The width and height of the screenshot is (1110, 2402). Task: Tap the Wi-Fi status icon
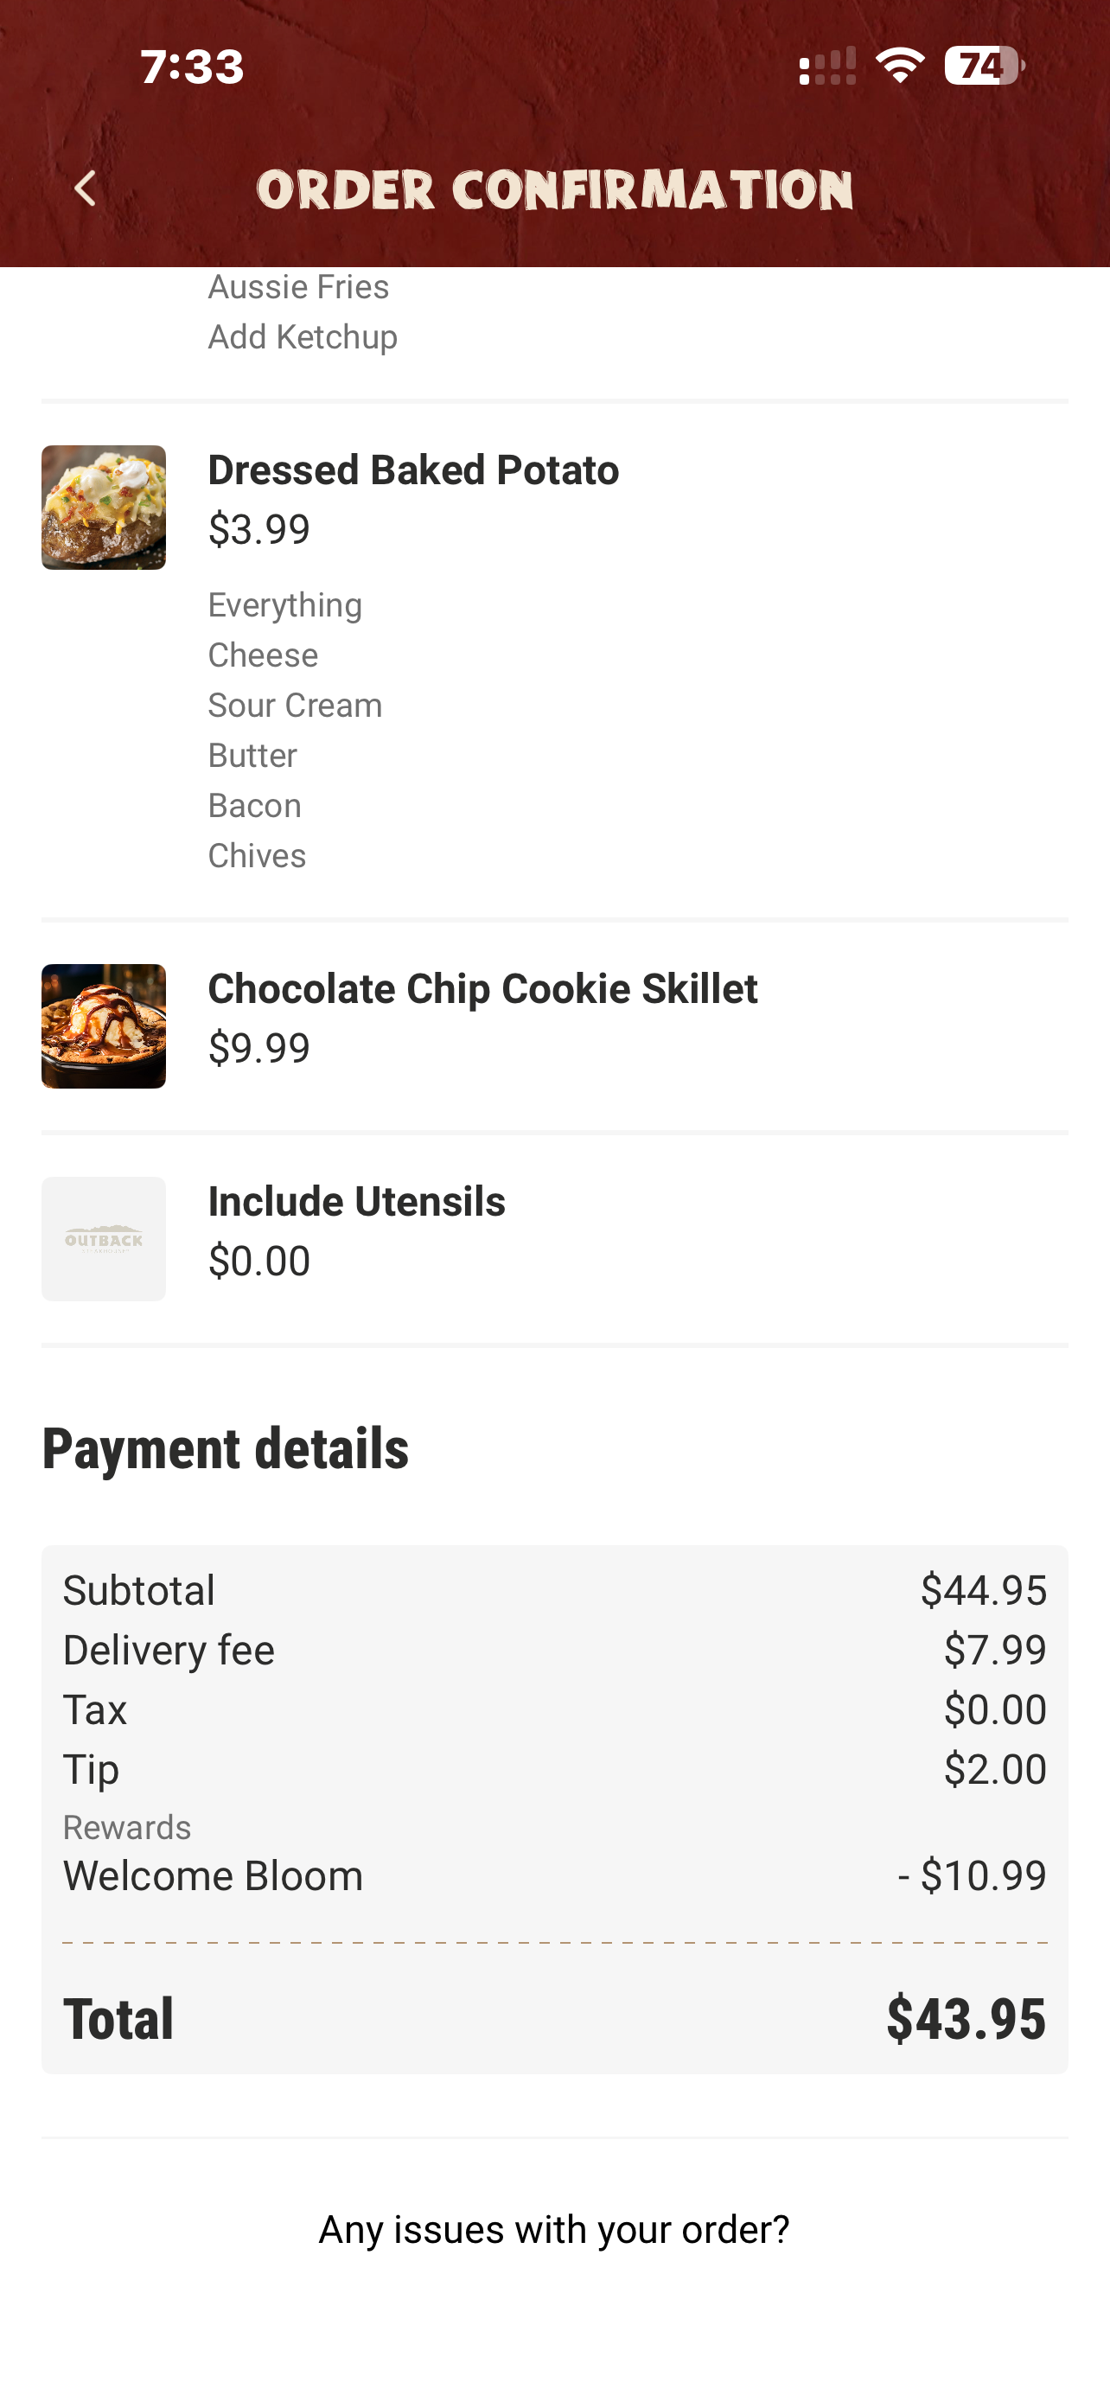click(x=899, y=67)
